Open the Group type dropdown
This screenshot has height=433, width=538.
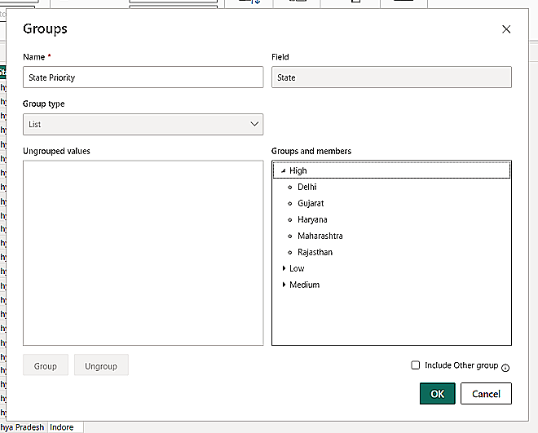click(143, 125)
